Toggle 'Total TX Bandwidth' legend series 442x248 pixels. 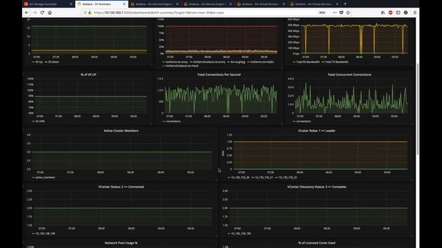335,62
